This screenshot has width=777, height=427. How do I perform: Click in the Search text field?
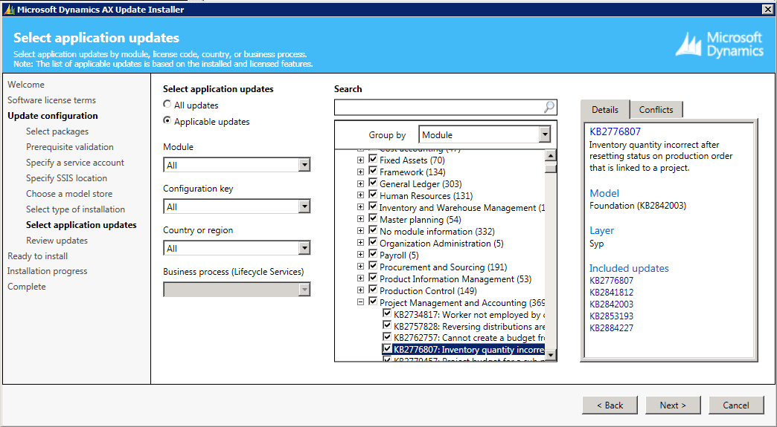(438, 108)
